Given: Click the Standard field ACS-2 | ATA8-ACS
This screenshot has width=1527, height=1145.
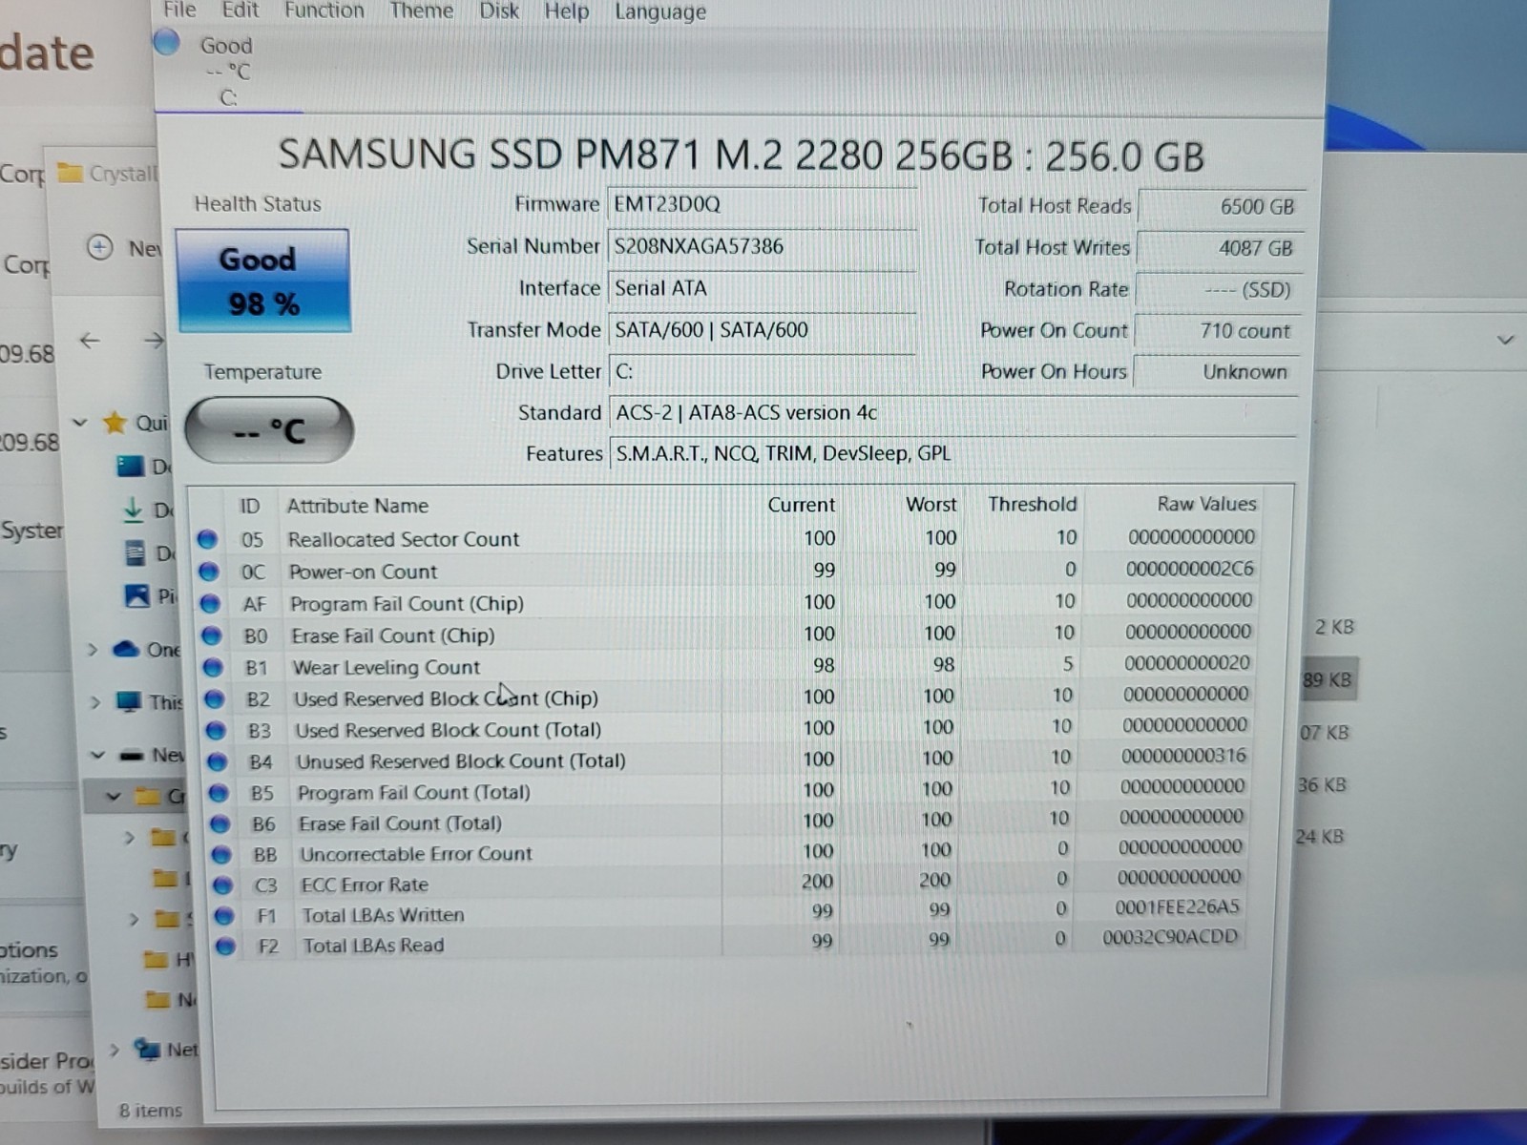Looking at the screenshot, I should click(x=952, y=413).
